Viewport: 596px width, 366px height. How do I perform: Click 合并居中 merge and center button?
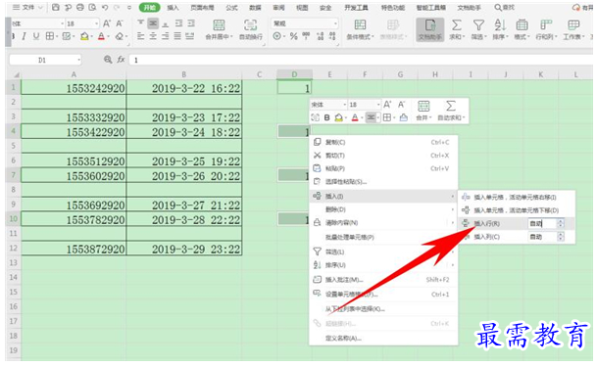pos(219,30)
